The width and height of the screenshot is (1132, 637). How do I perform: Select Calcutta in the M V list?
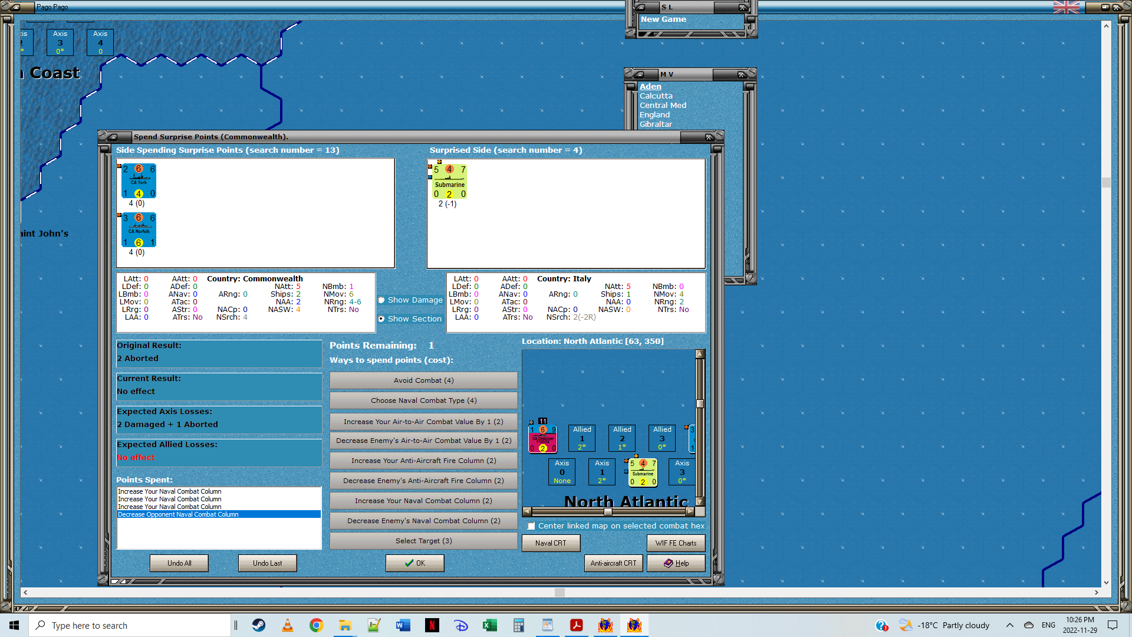(656, 96)
